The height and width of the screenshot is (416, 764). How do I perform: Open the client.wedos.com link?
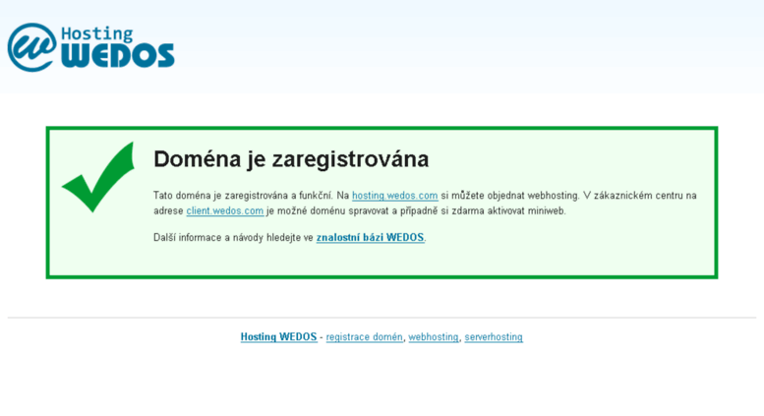click(x=224, y=210)
